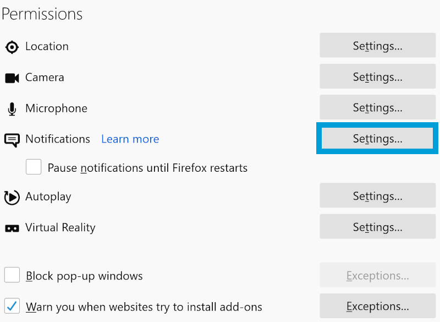The image size is (440, 322).
Task: Click the Autoplay icon
Action: 12,197
